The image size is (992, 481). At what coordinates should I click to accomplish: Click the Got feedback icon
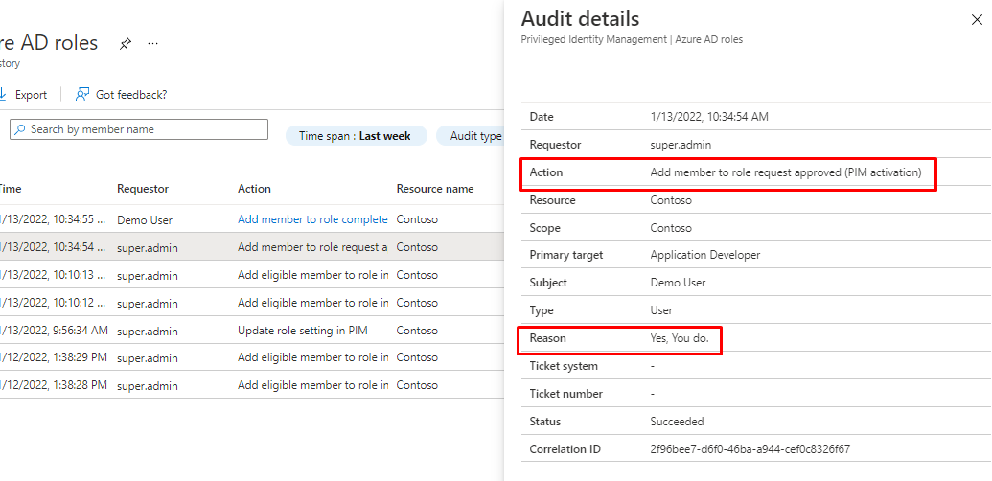(83, 94)
